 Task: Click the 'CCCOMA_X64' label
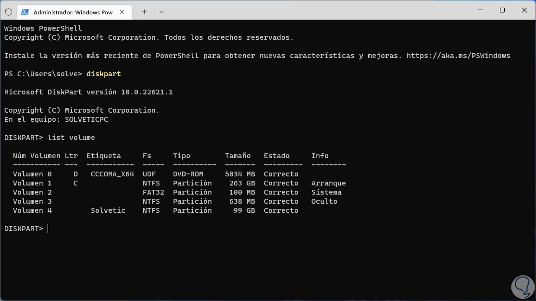tap(112, 174)
